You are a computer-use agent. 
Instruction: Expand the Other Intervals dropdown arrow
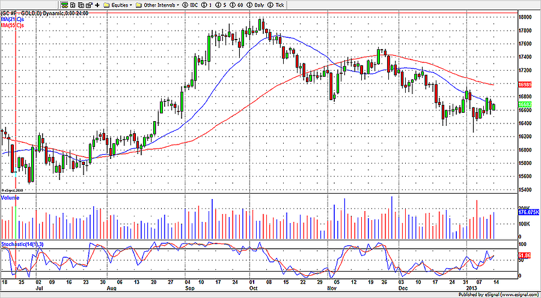click(x=178, y=5)
